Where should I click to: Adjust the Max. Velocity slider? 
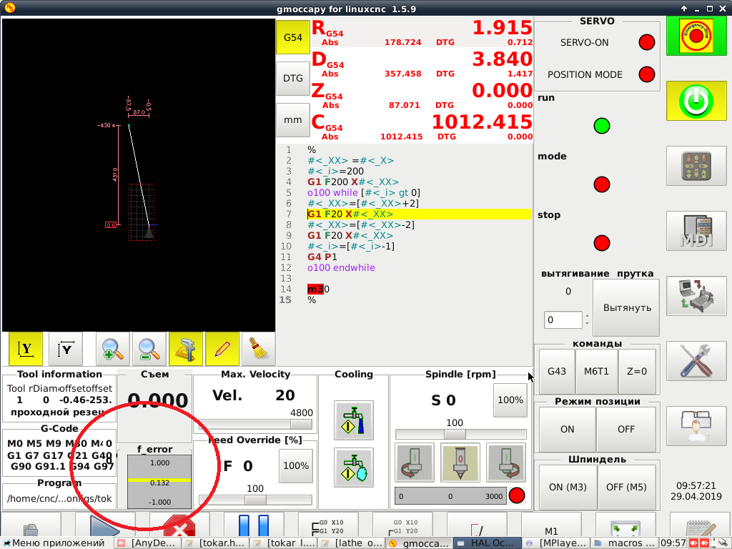click(x=255, y=424)
